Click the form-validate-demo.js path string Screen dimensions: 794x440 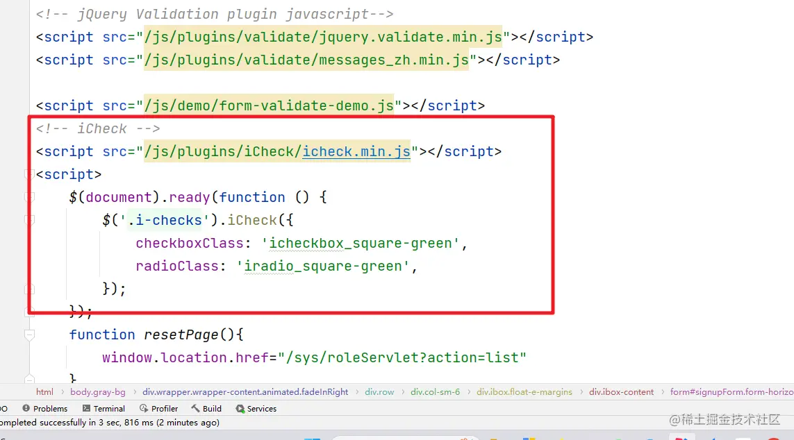click(x=269, y=105)
